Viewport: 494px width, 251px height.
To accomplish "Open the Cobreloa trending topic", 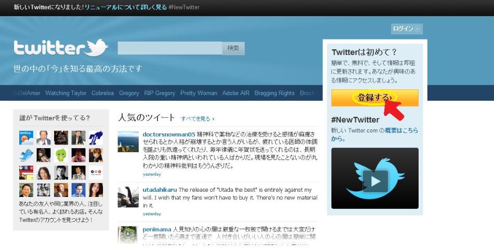I will click(x=103, y=93).
